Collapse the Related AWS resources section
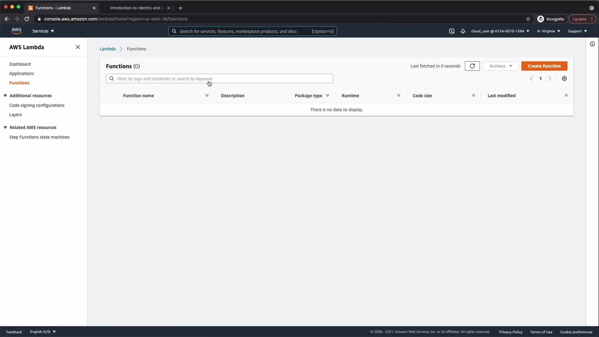The width and height of the screenshot is (599, 337). click(5, 127)
